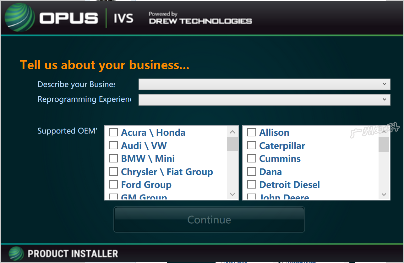The width and height of the screenshot is (404, 263).
Task: Tick the BMW \ Mini checkbox
Action: point(113,158)
